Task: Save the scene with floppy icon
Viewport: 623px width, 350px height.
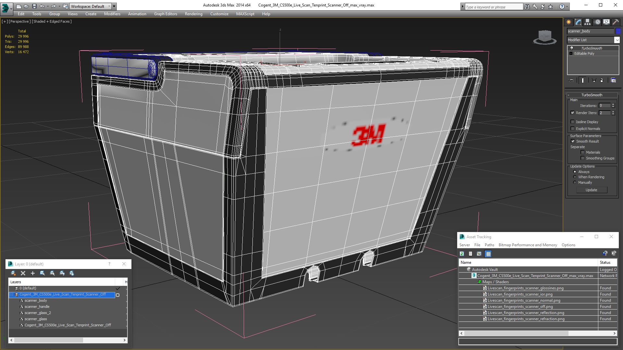Action: pos(34,6)
